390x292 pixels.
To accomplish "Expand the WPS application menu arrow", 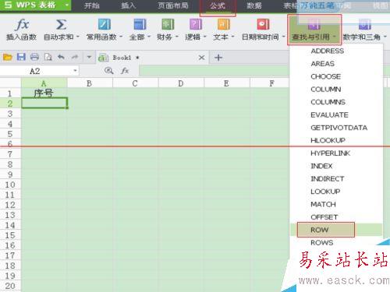I will click(67, 5).
